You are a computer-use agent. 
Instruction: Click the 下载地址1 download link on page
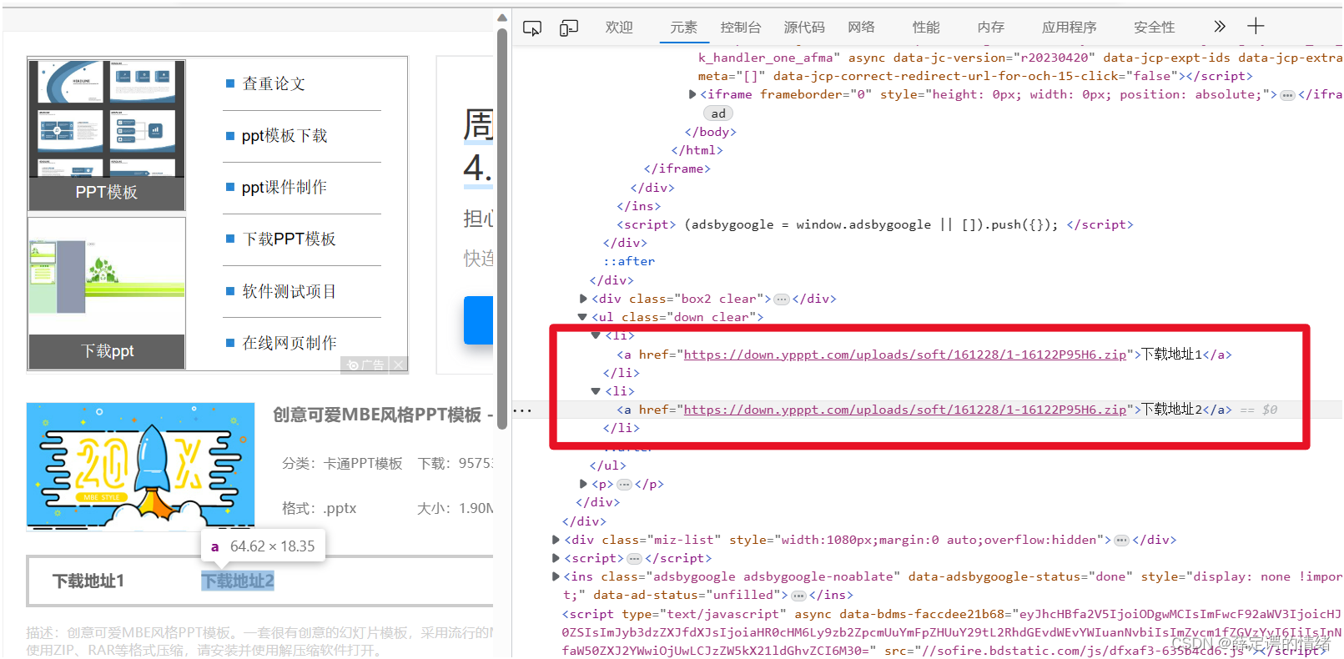click(88, 581)
